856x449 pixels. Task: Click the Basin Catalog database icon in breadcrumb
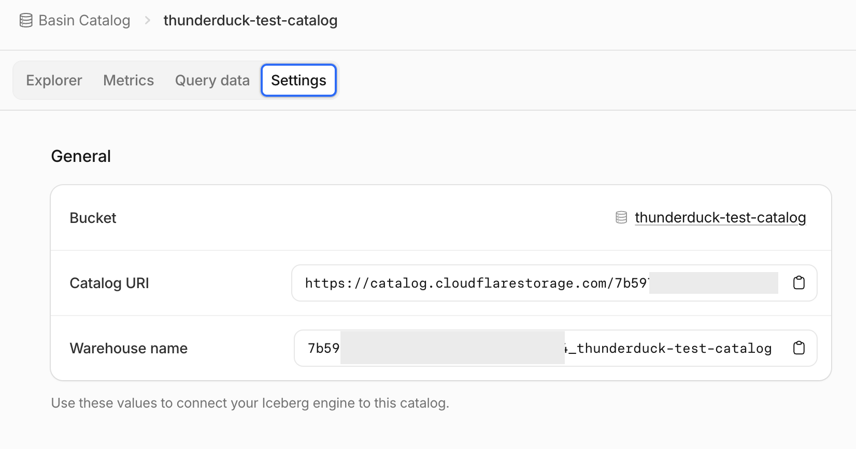pyautogui.click(x=26, y=21)
